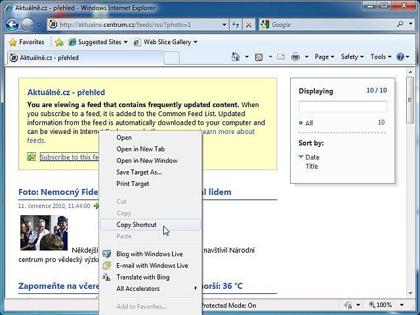
Task: Click the Subscribe to this feed star icon
Action: coord(31,157)
